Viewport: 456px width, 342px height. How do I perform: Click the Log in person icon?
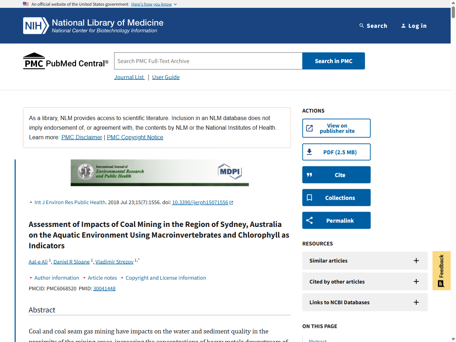pos(404,26)
